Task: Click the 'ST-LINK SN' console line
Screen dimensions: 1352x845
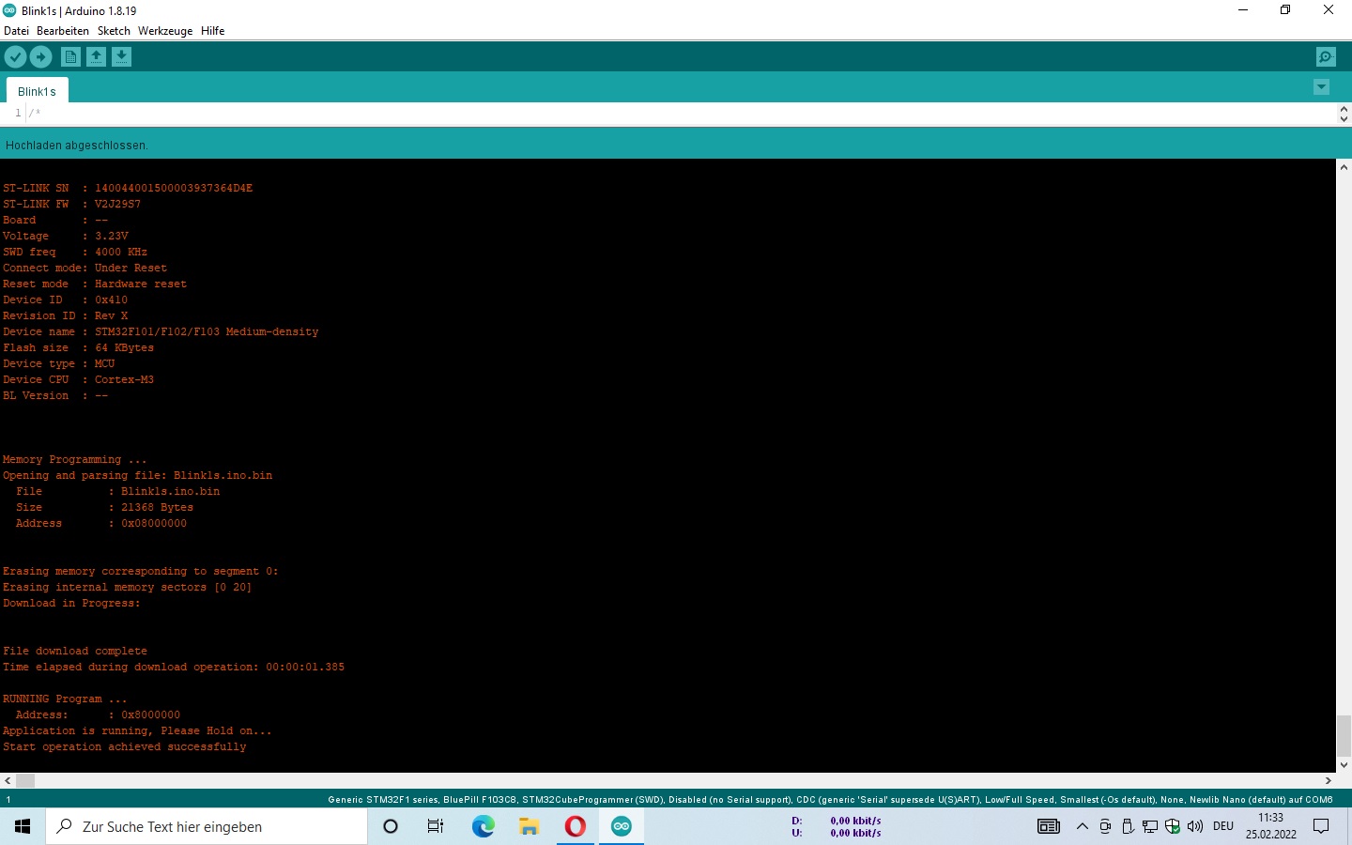Action: (x=128, y=188)
